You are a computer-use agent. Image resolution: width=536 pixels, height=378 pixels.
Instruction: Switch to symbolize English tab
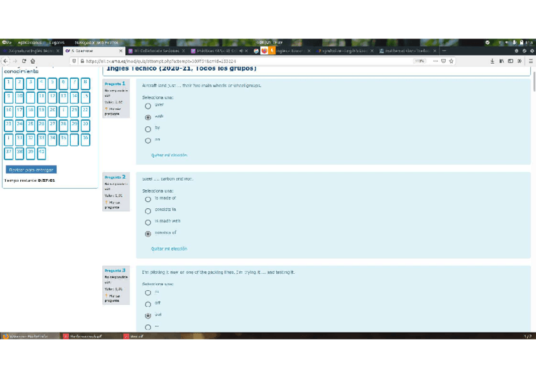tap(344, 51)
